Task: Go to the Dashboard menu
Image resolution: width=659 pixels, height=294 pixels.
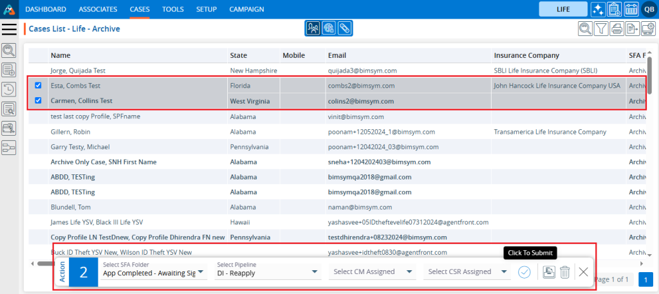Action: [46, 9]
